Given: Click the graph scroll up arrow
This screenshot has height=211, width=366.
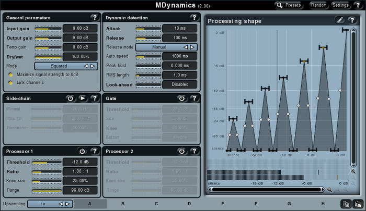Looking at the screenshot, I should coord(353,30).
